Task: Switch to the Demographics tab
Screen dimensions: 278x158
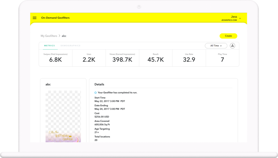Action: pyautogui.click(x=70, y=45)
